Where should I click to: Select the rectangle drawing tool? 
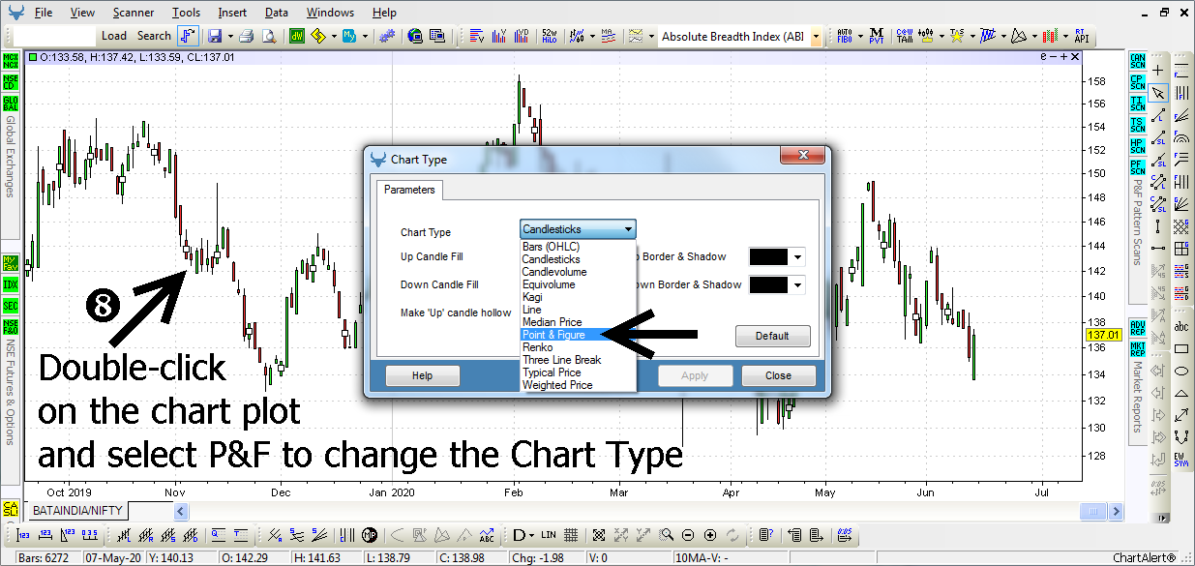pyautogui.click(x=1181, y=349)
